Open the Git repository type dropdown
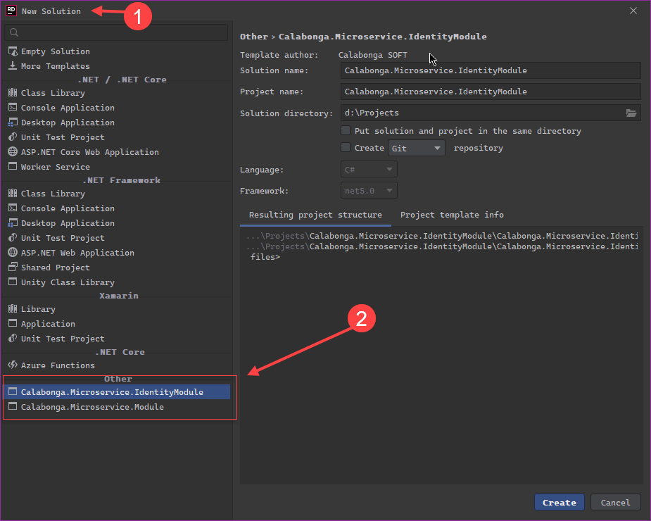 coord(417,149)
